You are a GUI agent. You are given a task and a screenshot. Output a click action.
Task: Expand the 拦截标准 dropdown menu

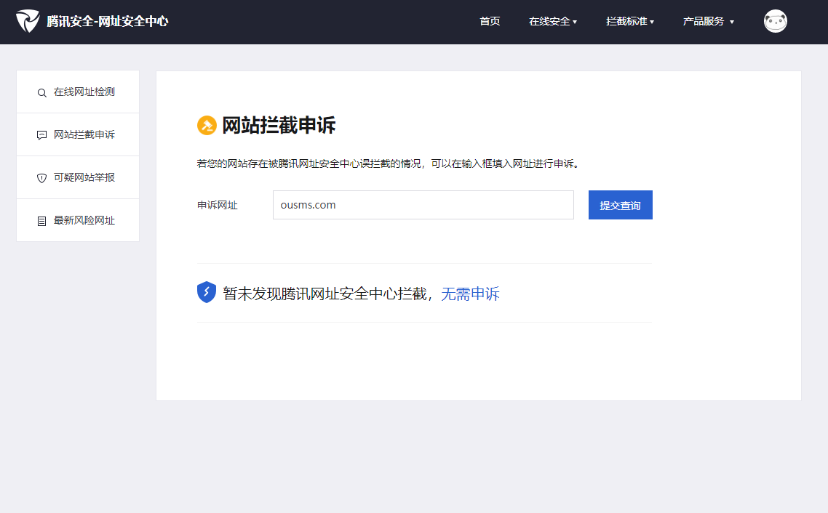[630, 21]
